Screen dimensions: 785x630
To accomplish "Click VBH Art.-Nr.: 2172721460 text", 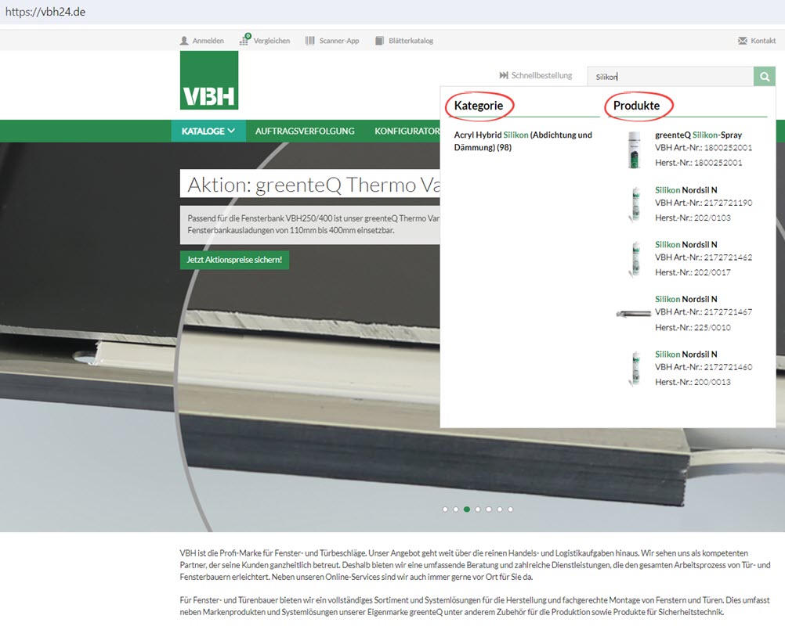I will [704, 366].
